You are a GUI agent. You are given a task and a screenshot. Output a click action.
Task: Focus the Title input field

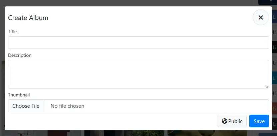(x=138, y=43)
